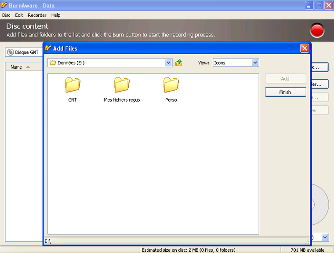The height and width of the screenshot is (253, 334).
Task: Select the GNT folder name label
Action: 73,100
